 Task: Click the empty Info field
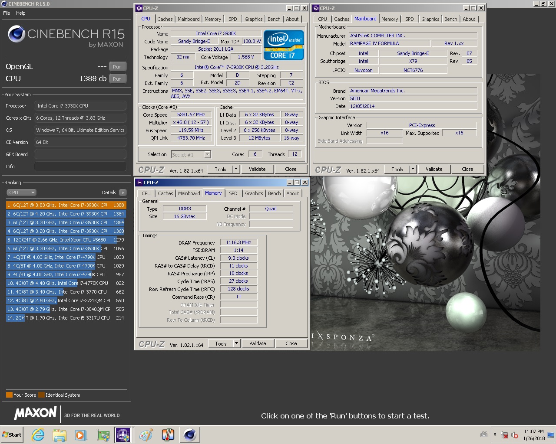(80, 166)
